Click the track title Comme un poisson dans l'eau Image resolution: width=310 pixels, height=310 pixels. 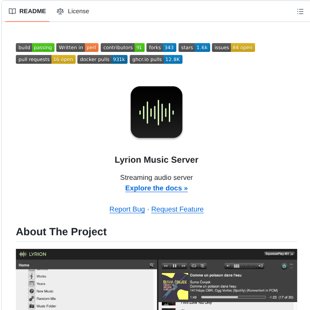(216, 275)
